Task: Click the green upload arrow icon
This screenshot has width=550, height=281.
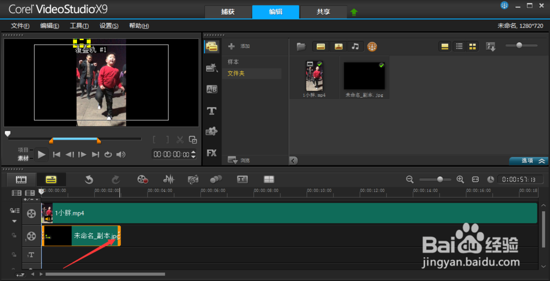Action: click(x=354, y=12)
